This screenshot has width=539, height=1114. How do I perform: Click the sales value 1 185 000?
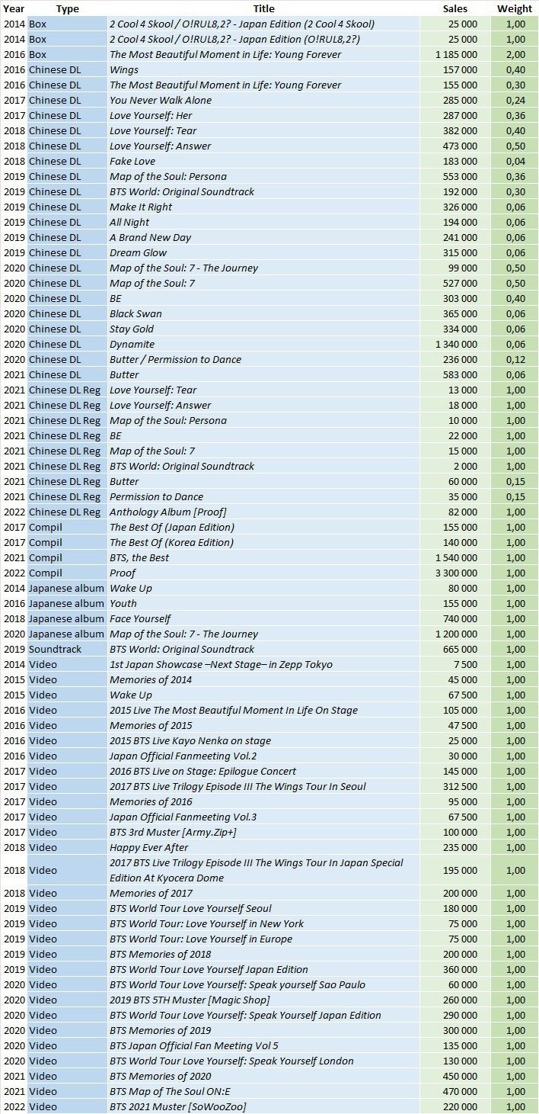[457, 54]
